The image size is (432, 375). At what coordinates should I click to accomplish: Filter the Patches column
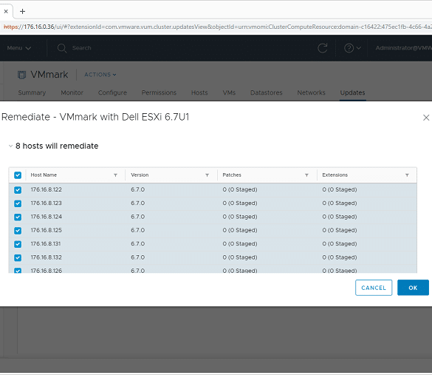click(x=306, y=175)
